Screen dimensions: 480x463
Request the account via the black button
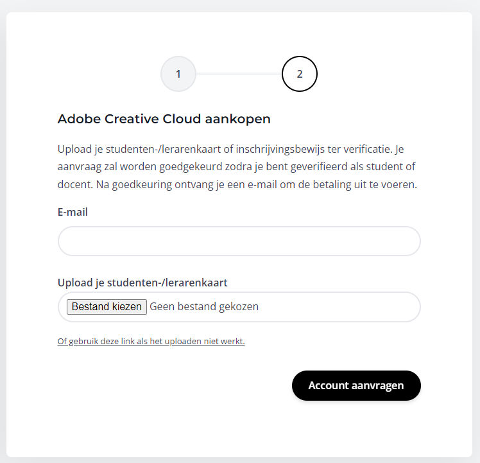356,385
